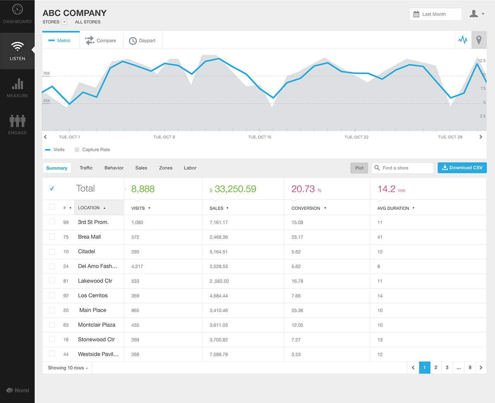This screenshot has width=495, height=403.
Task: Click the All Stores link
Action: click(88, 22)
